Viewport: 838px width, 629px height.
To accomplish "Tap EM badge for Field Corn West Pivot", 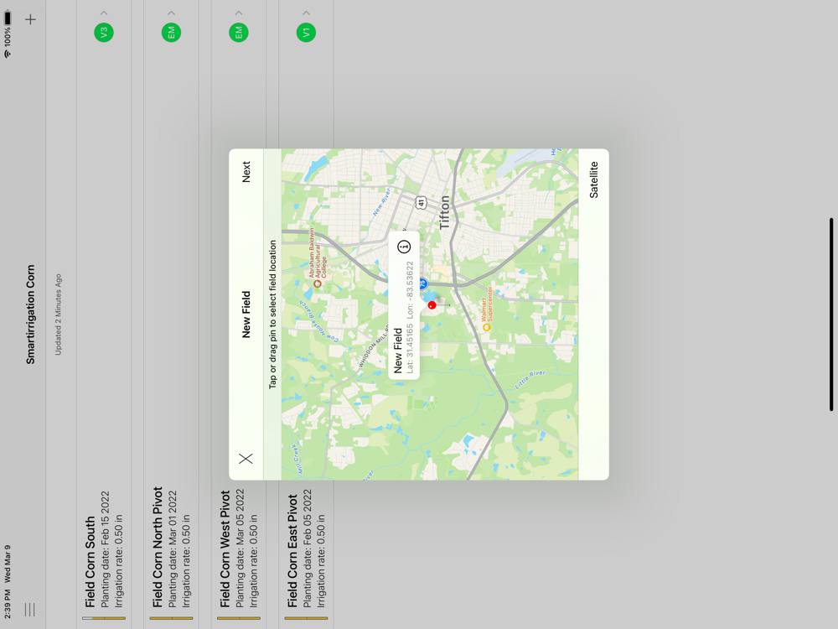I will (238, 33).
